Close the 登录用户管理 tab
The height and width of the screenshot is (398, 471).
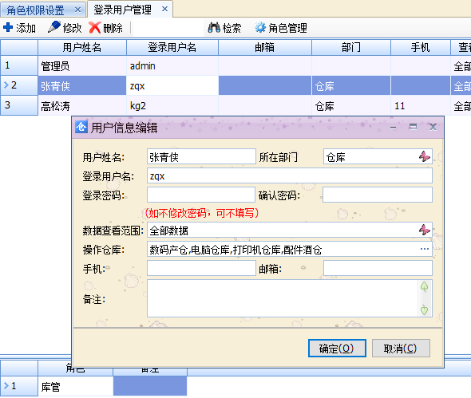pyautogui.click(x=164, y=9)
